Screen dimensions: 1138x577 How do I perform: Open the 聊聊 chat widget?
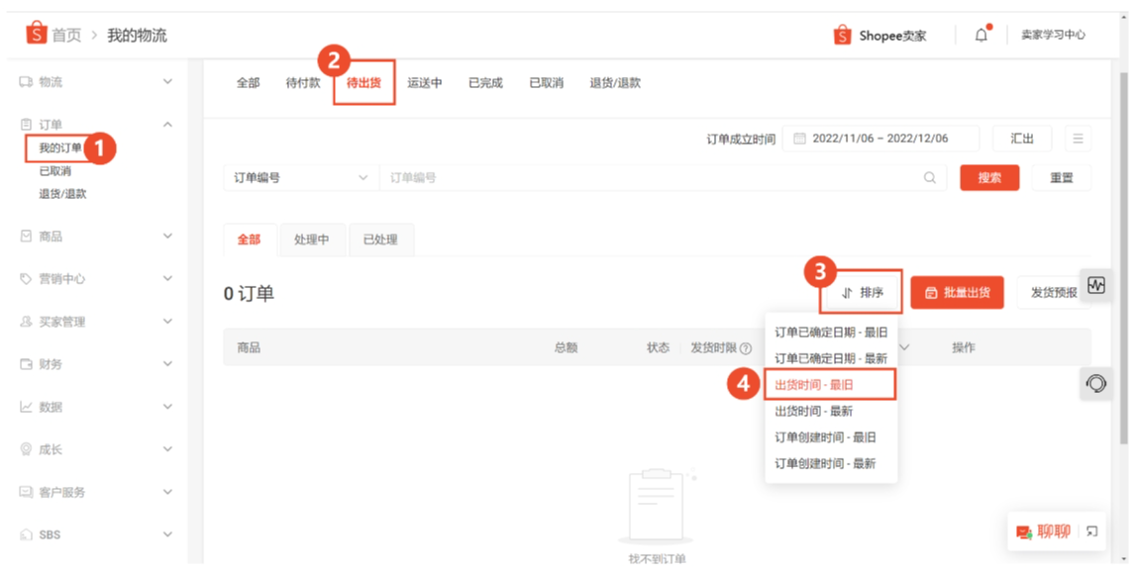(x=1045, y=531)
